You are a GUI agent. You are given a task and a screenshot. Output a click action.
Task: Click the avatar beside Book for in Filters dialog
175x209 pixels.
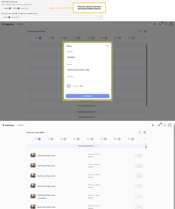point(68,86)
